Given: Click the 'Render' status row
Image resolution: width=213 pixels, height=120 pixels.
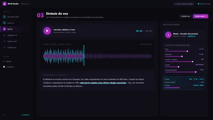Looking at the screenshot, I should (184, 79).
